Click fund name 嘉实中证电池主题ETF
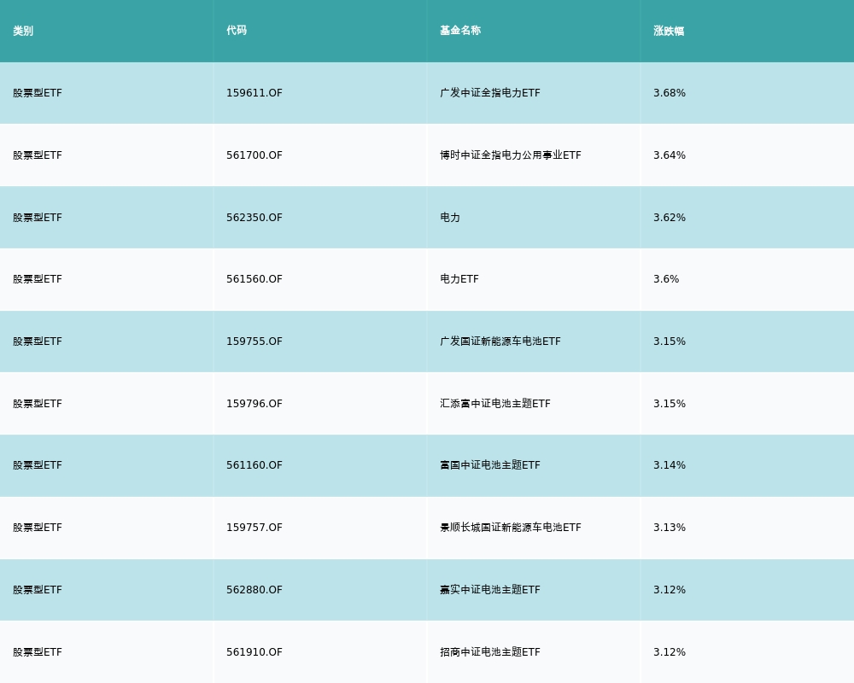This screenshot has height=683, width=854. click(490, 590)
